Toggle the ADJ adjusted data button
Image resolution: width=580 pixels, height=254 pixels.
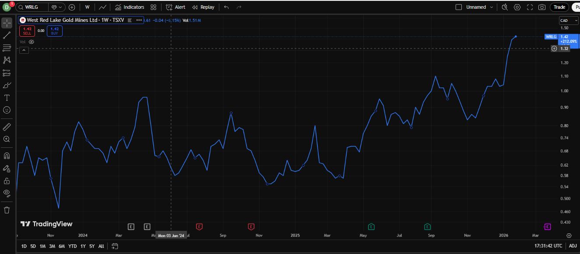click(x=573, y=246)
